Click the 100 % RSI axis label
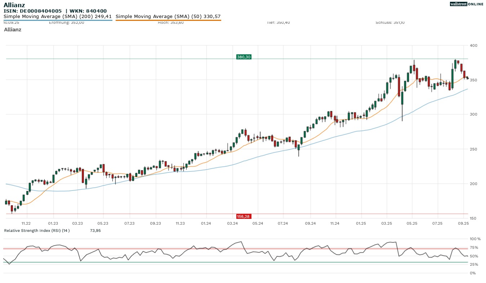The image size is (486, 283). pos(476,239)
